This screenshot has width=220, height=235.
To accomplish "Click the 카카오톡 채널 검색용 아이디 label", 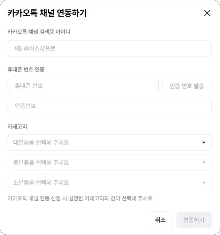I will [x=39, y=32].
